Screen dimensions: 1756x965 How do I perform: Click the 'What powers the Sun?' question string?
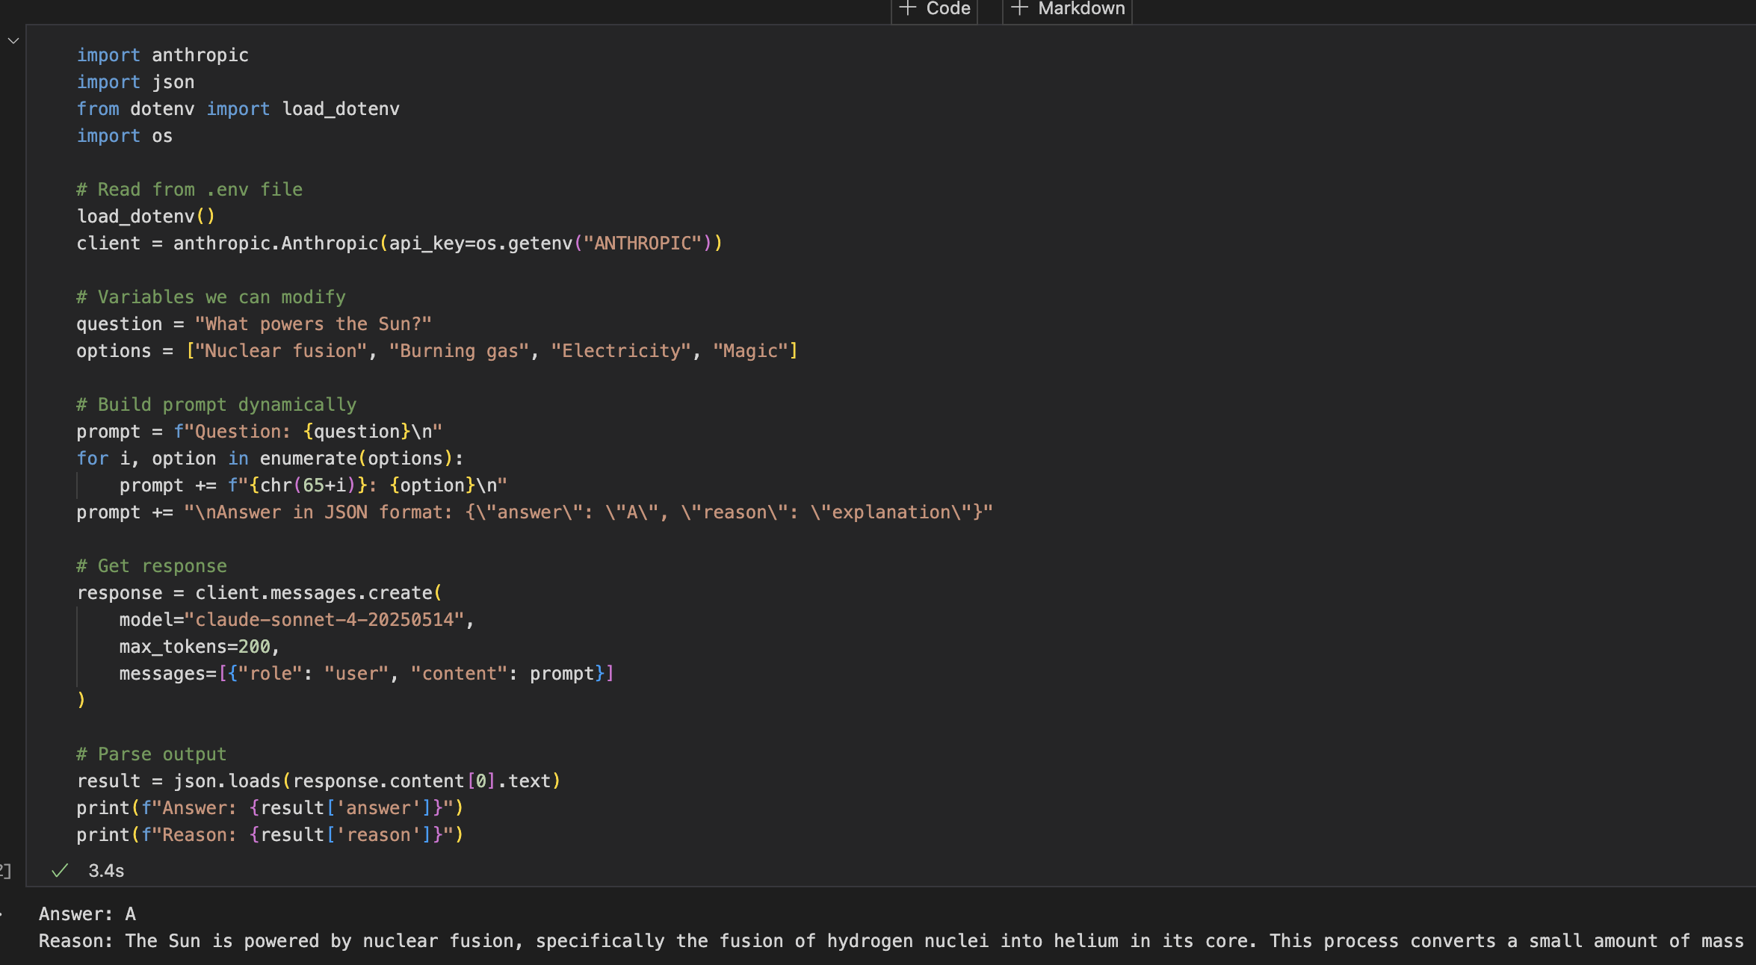312,324
